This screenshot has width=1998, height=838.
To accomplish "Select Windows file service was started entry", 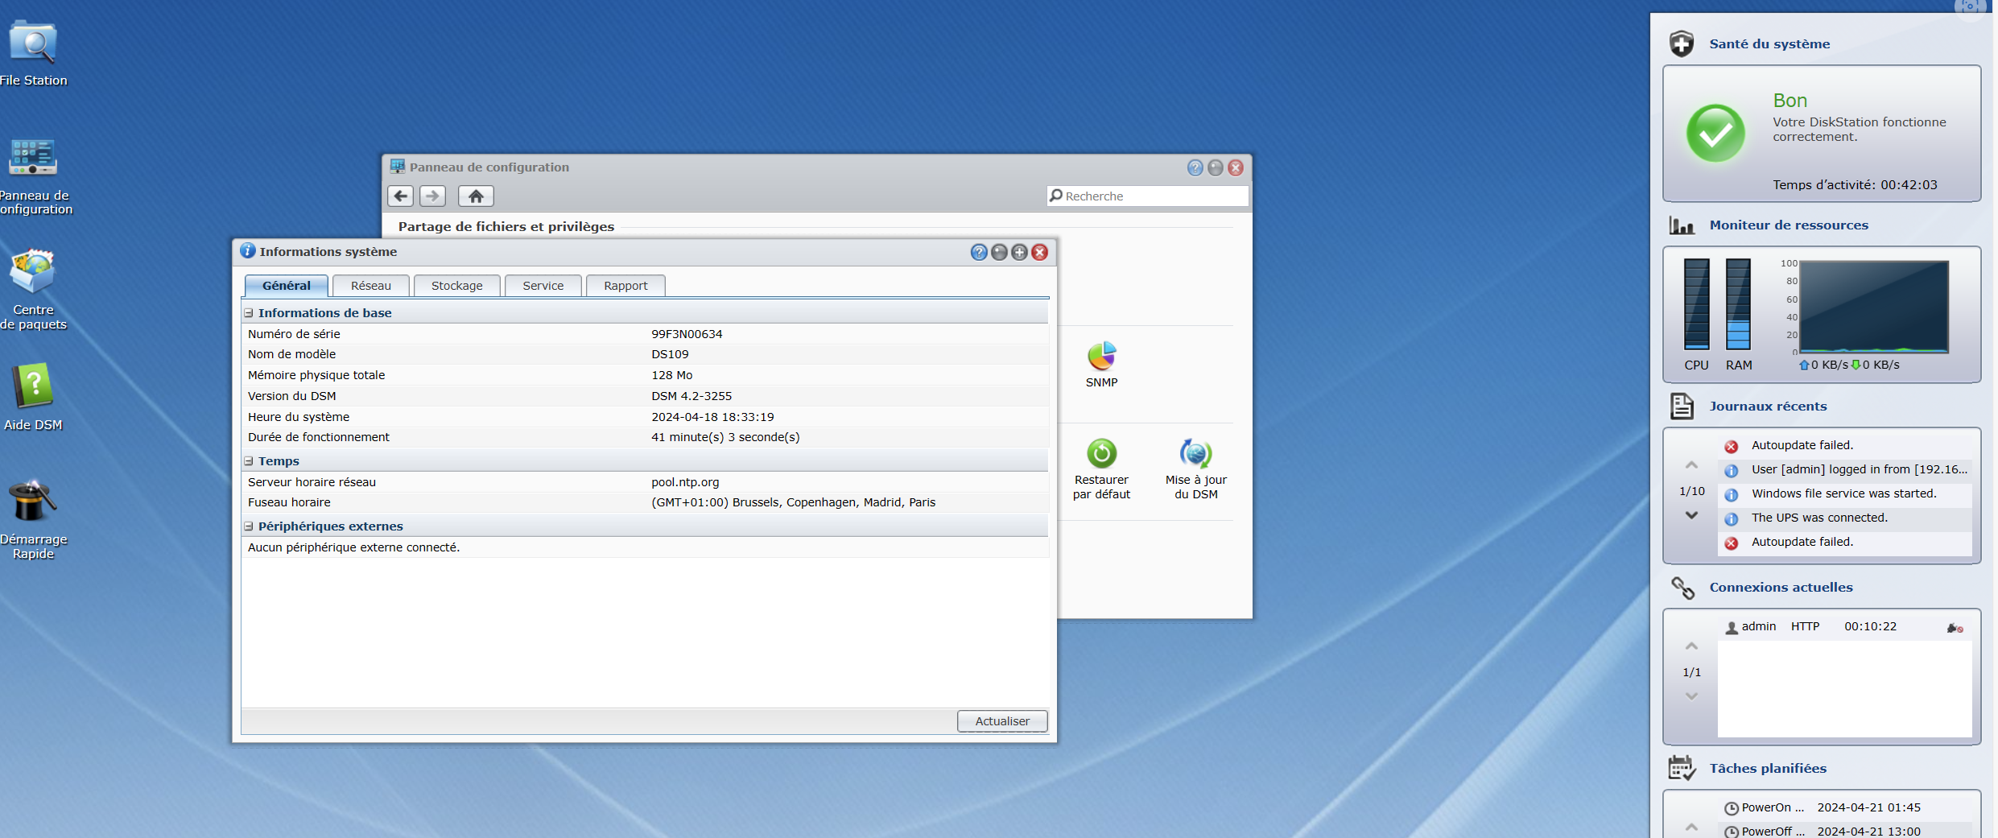I will coord(1844,494).
